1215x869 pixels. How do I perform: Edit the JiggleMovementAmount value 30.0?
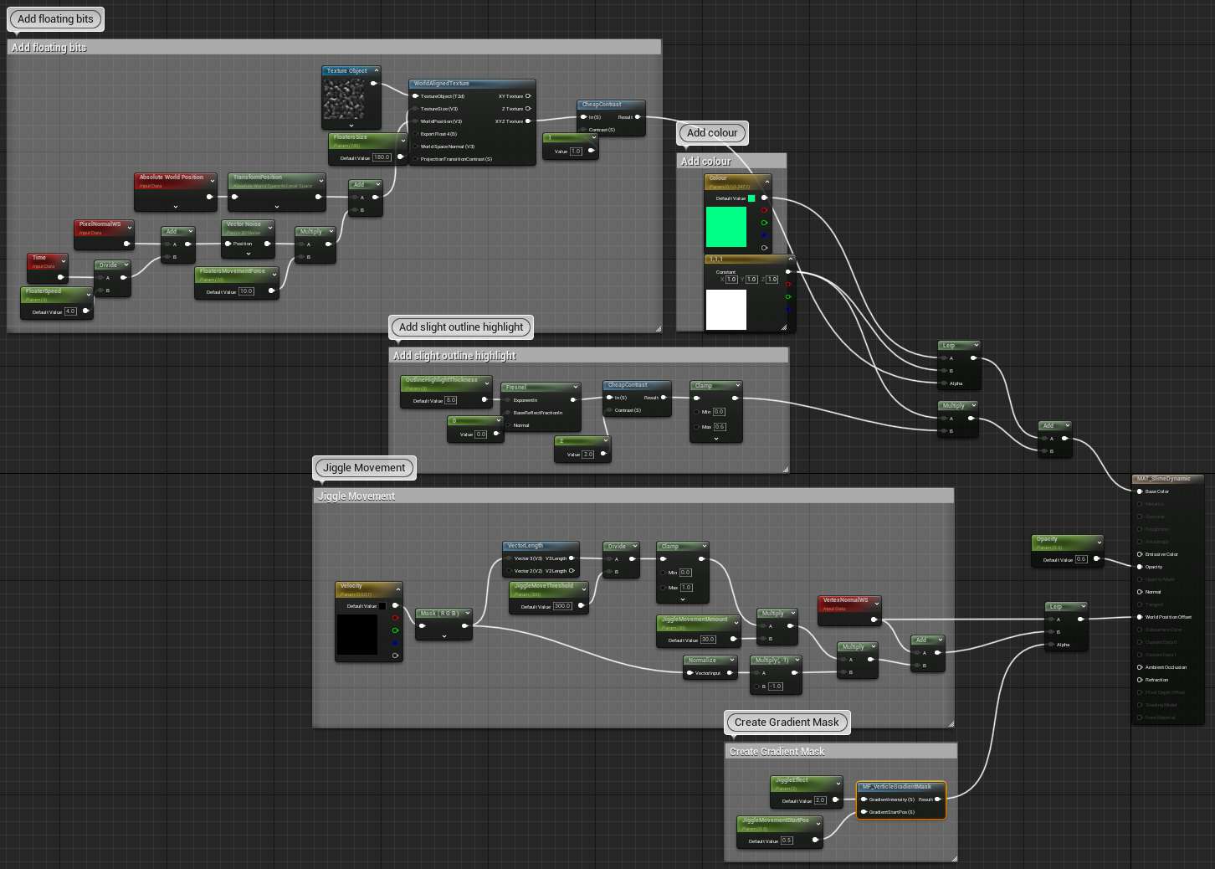tap(708, 640)
